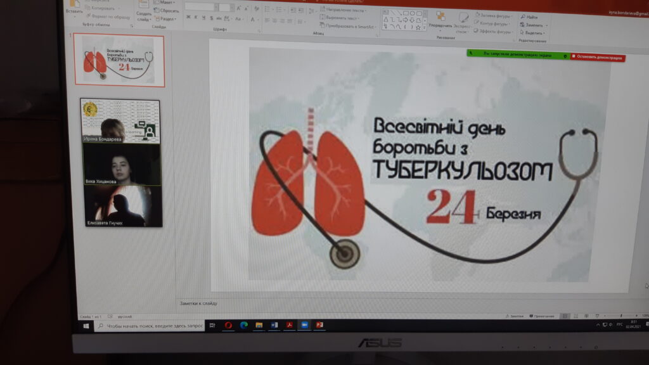
Task: Open Эффекты фигуры shape effects
Action: [x=493, y=32]
